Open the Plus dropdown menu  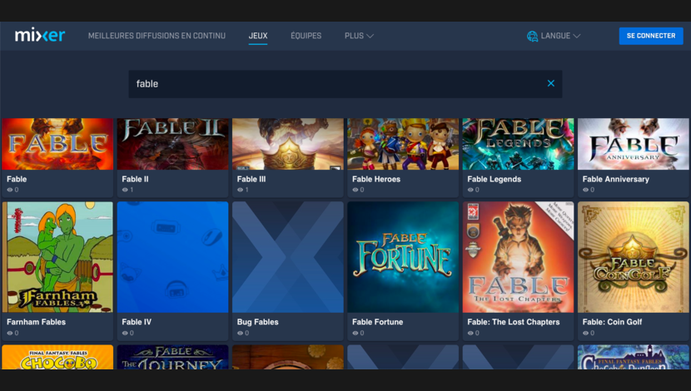pyautogui.click(x=359, y=36)
